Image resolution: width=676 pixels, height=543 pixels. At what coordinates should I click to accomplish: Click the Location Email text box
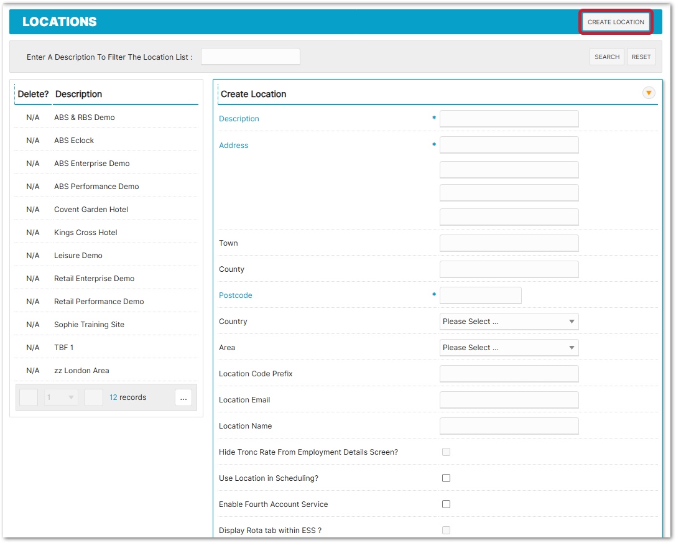(x=509, y=400)
